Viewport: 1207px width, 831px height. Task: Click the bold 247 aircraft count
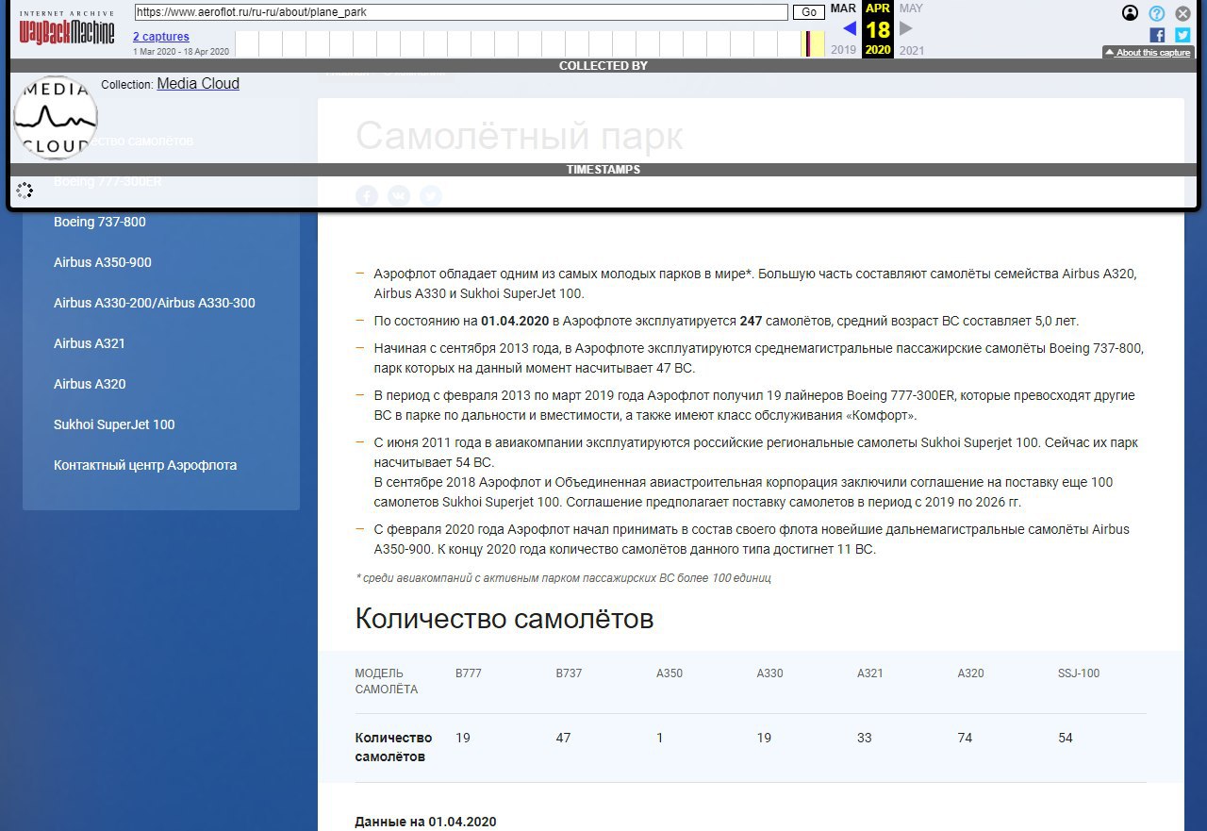pos(751,321)
